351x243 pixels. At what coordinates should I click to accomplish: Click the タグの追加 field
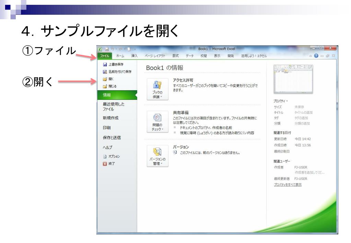(x=301, y=118)
